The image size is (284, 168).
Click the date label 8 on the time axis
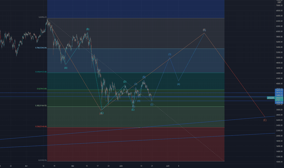[179, 166]
